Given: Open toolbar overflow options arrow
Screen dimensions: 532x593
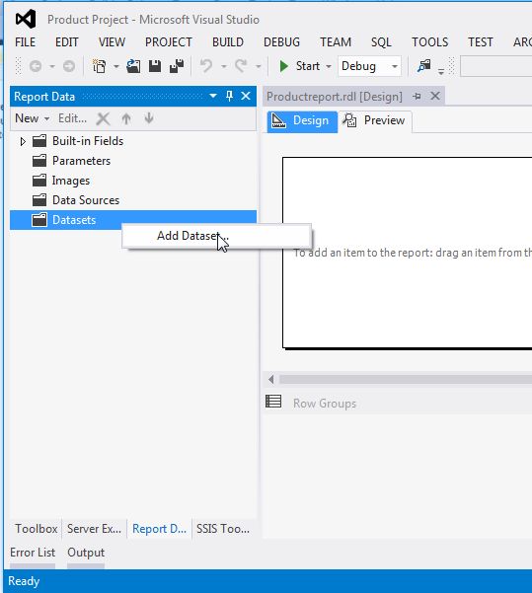Looking at the screenshot, I should (x=441, y=71).
